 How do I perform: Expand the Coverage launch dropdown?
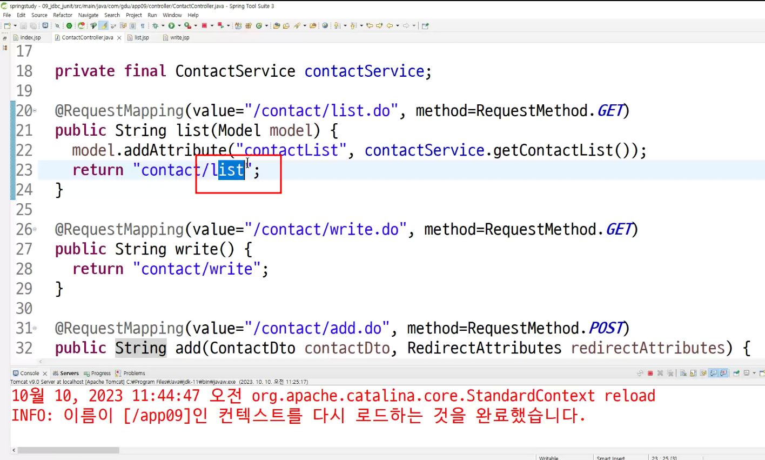(196, 25)
